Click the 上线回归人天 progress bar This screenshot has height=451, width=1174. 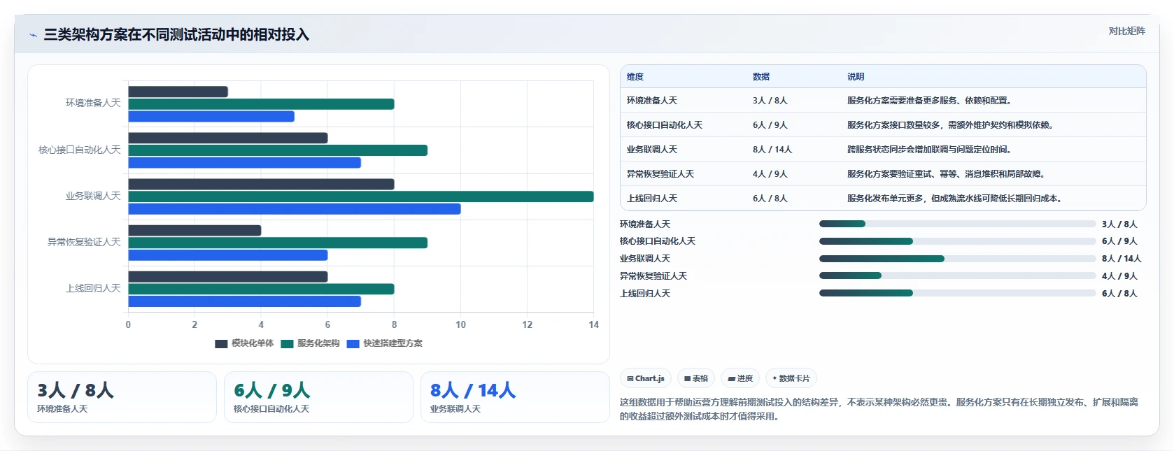957,293
